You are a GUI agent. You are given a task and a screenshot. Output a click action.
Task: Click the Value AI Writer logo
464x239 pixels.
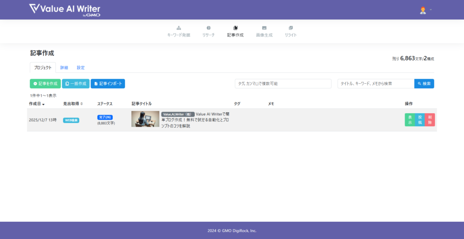[x=65, y=10]
